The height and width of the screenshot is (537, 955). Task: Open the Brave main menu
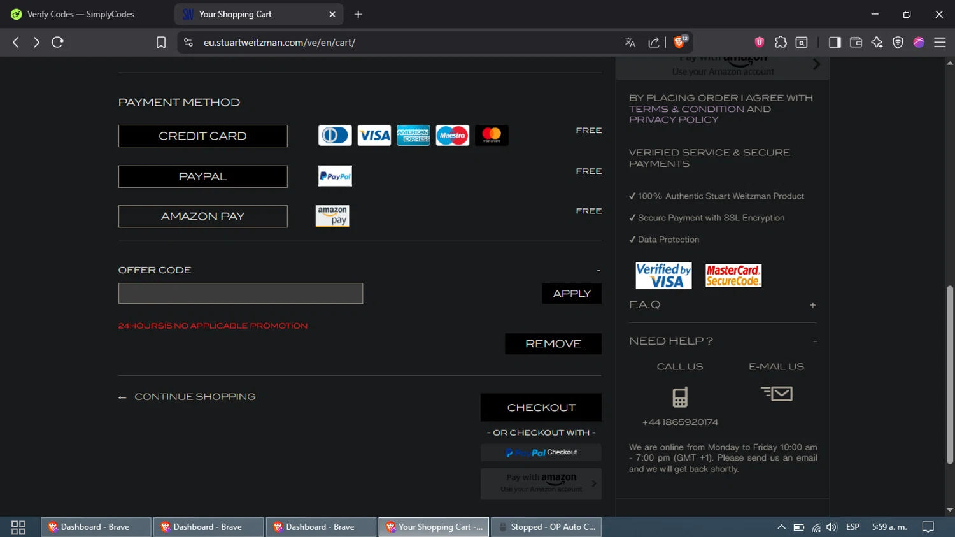940,42
